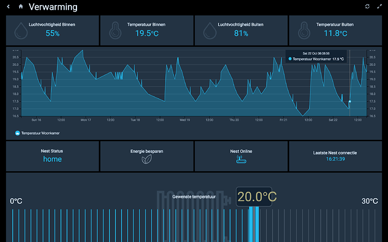Set the slider near the 0°C end

coord(13,226)
